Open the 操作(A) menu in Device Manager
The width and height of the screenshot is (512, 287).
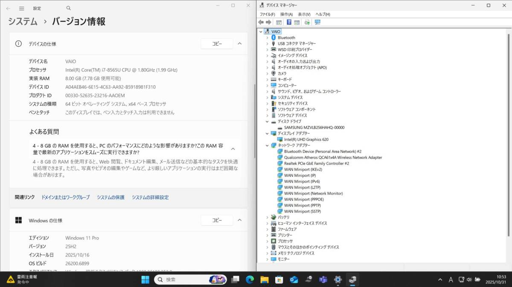[287, 14]
